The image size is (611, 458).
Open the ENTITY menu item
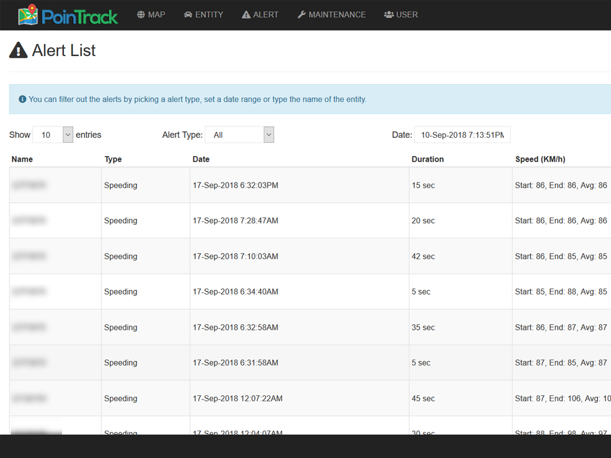pos(203,14)
